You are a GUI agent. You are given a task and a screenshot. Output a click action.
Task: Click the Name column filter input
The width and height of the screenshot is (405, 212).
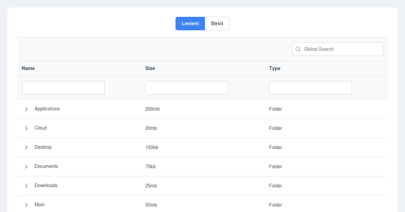point(63,88)
